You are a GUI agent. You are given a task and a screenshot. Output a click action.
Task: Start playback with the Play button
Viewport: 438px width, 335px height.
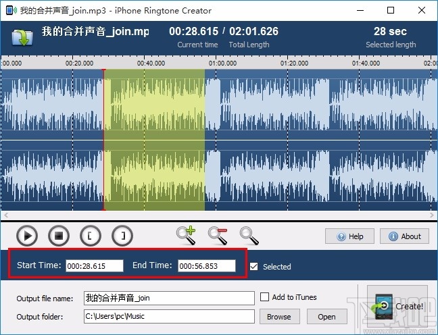tap(27, 236)
